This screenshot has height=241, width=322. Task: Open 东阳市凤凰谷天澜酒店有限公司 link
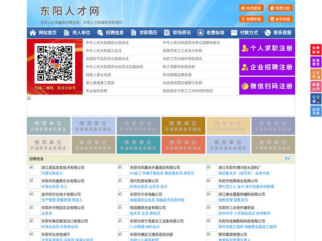pos(155,168)
